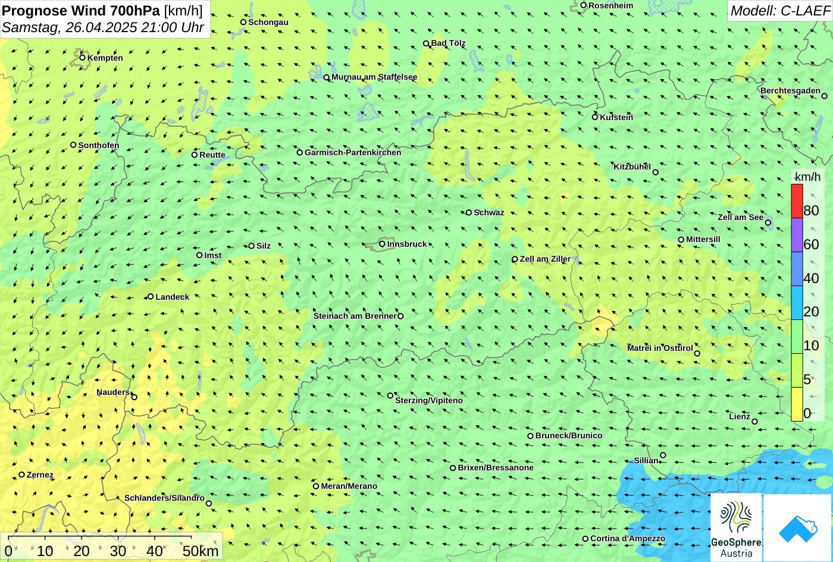Click the Kitzbühel location marker

coord(656,172)
